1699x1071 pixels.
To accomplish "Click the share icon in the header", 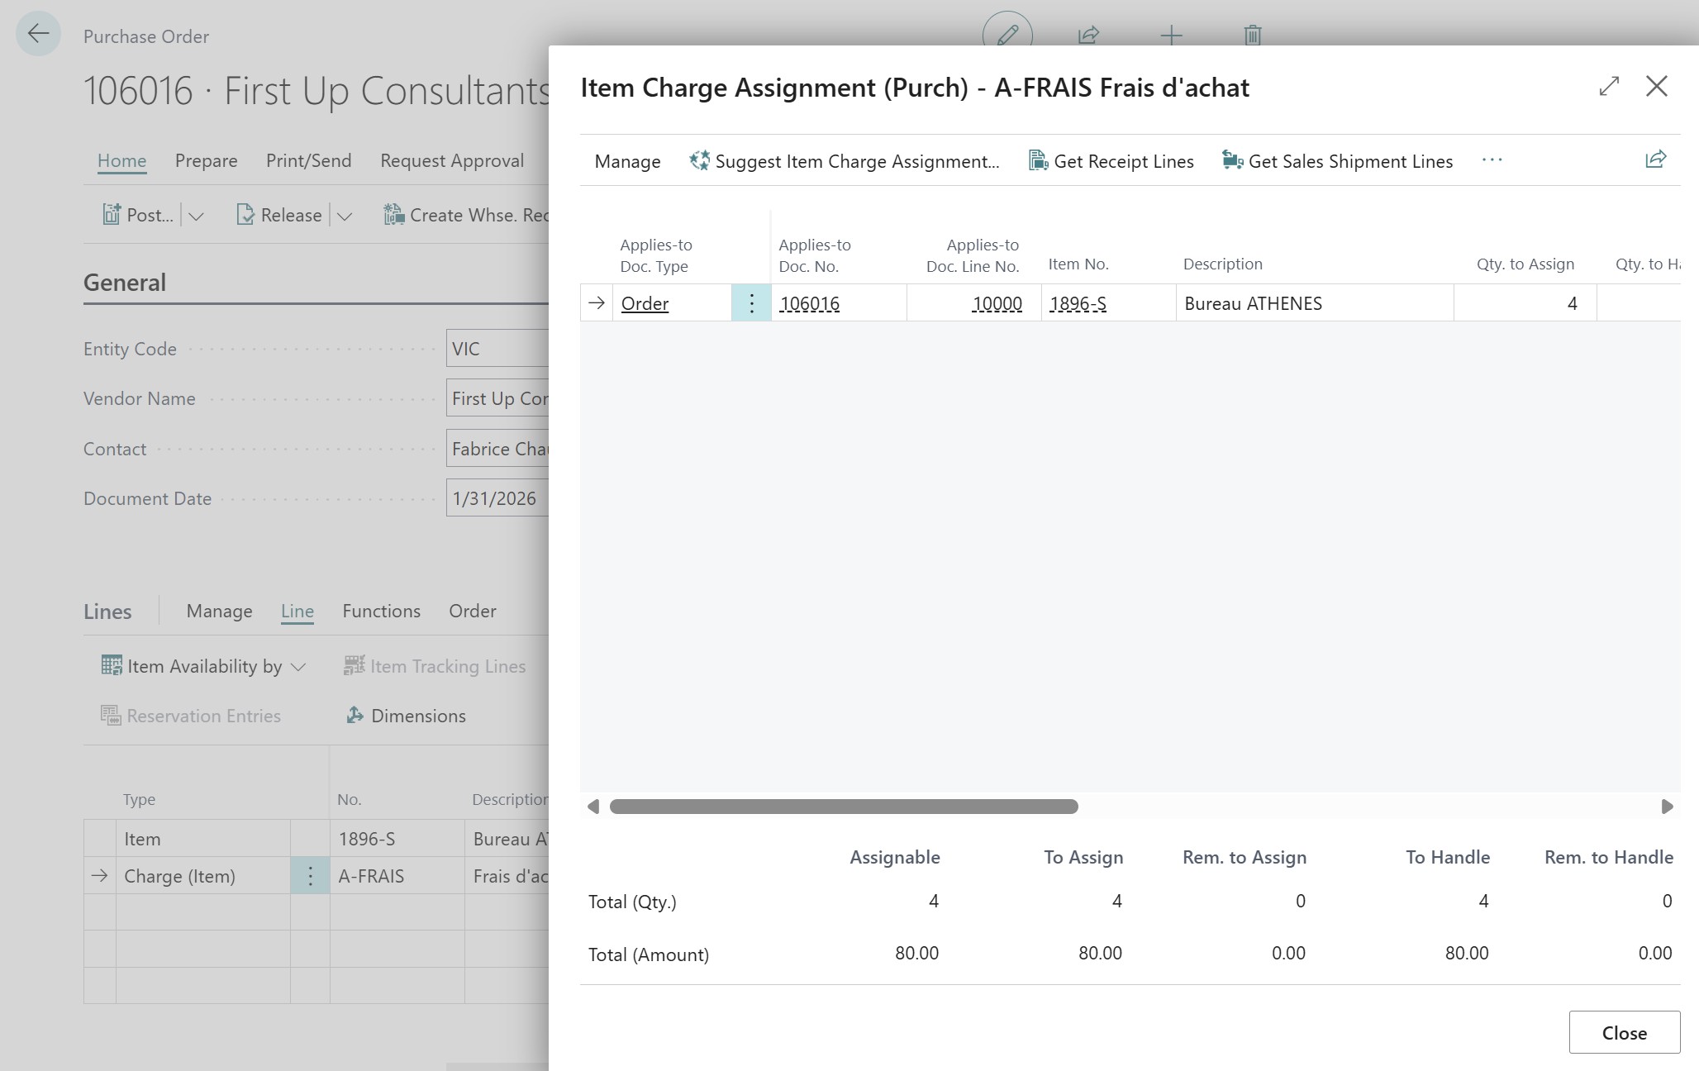I will click(1088, 35).
